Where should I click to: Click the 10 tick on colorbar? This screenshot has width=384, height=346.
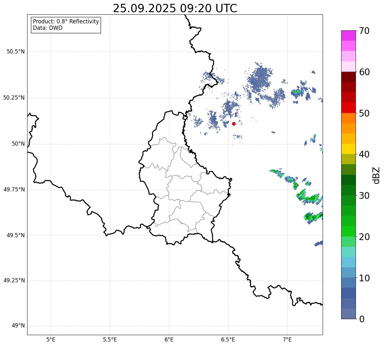[364, 278]
